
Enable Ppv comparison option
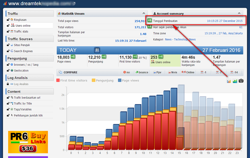(157, 72)
